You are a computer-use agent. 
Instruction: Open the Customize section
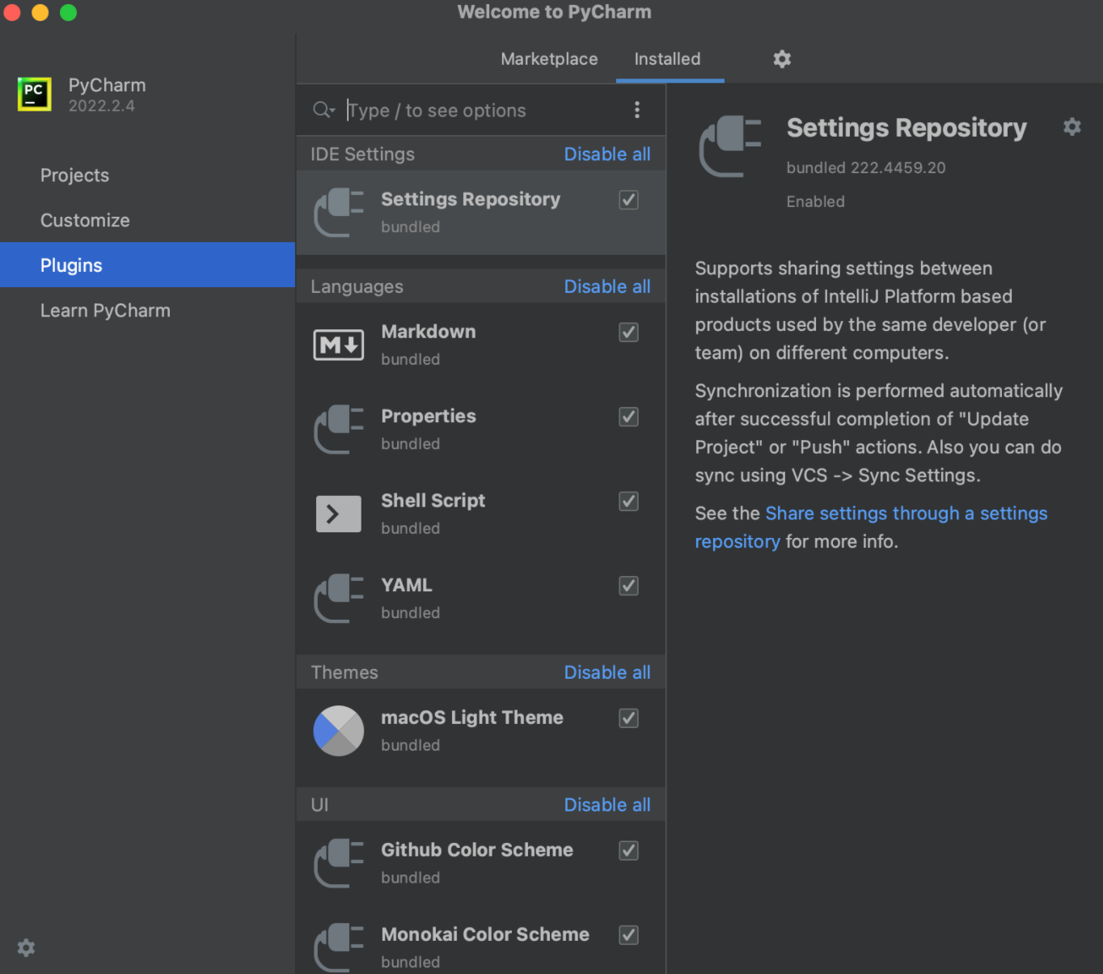pos(147,220)
